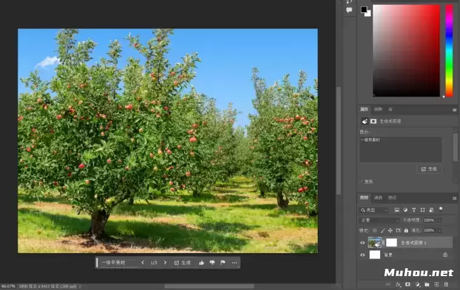This screenshot has height=290, width=460.
Task: Go to previous generated variation arrow
Action: (x=143, y=263)
